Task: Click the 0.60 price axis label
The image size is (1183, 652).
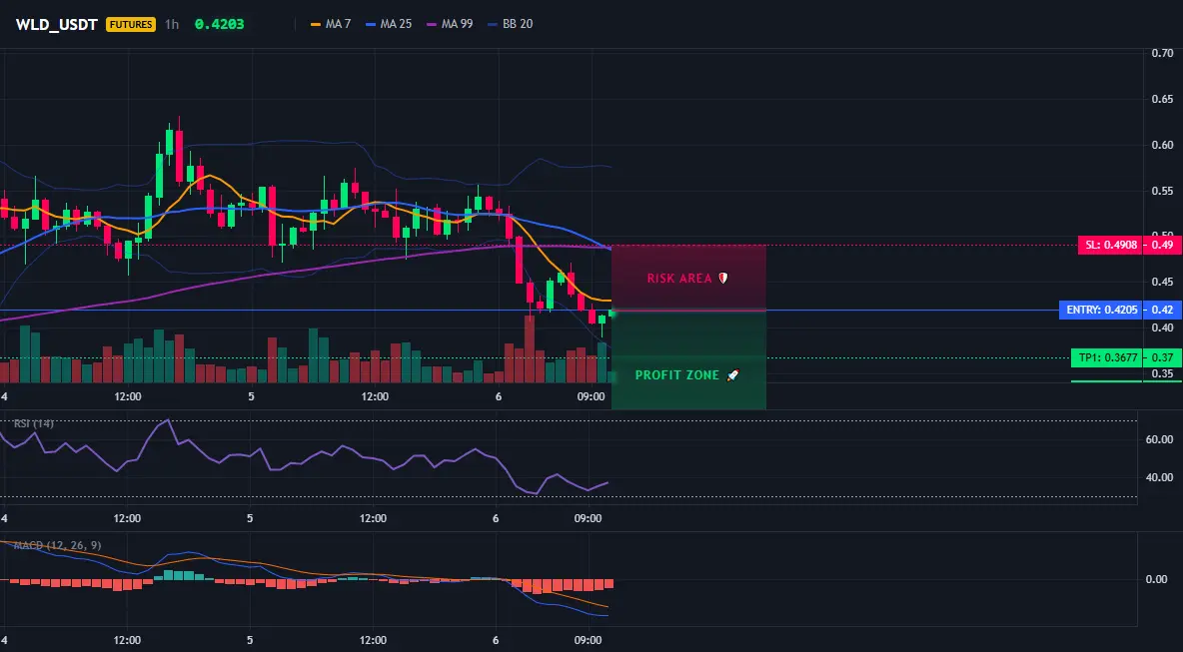Action: tap(1162, 145)
